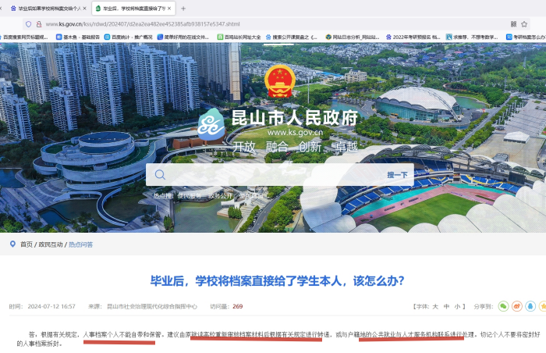Click the national emblem at the top of the banner
This screenshot has height=353, width=546.
[x=280, y=81]
